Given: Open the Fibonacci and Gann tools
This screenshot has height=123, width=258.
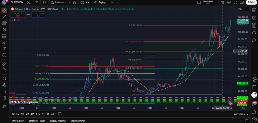Looking at the screenshot, I should [x=4, y=23].
